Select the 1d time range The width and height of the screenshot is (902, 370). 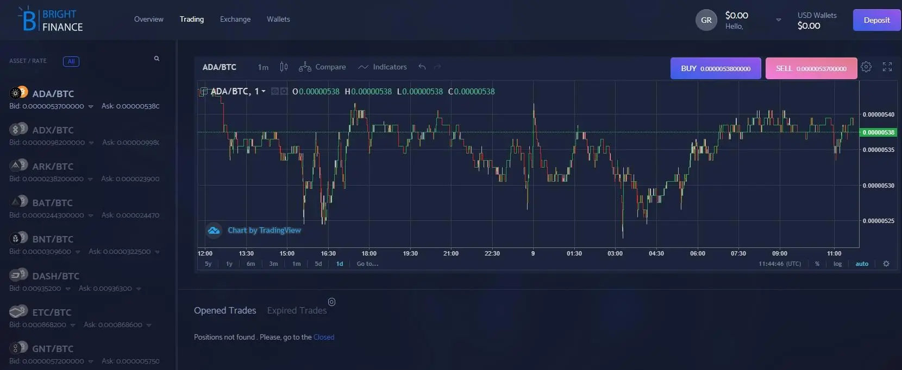click(x=340, y=264)
